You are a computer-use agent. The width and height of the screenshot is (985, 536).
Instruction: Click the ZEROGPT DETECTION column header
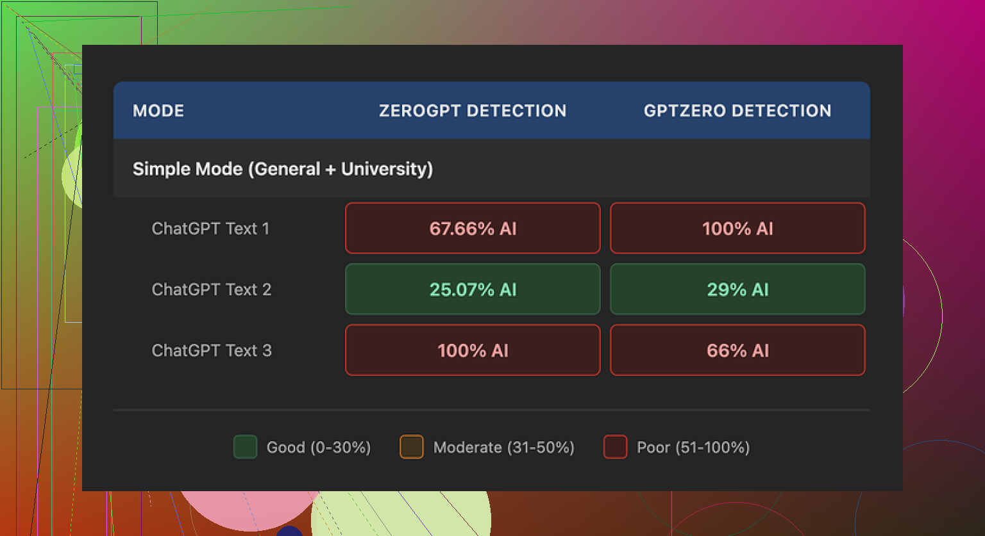click(473, 111)
